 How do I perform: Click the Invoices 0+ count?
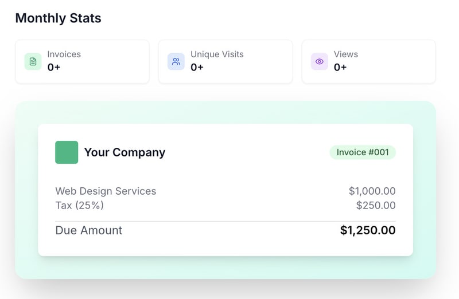[x=54, y=68]
